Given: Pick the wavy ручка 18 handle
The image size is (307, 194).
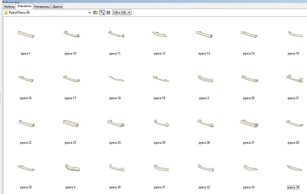Looking at the screenshot, I should tap(116, 79).
